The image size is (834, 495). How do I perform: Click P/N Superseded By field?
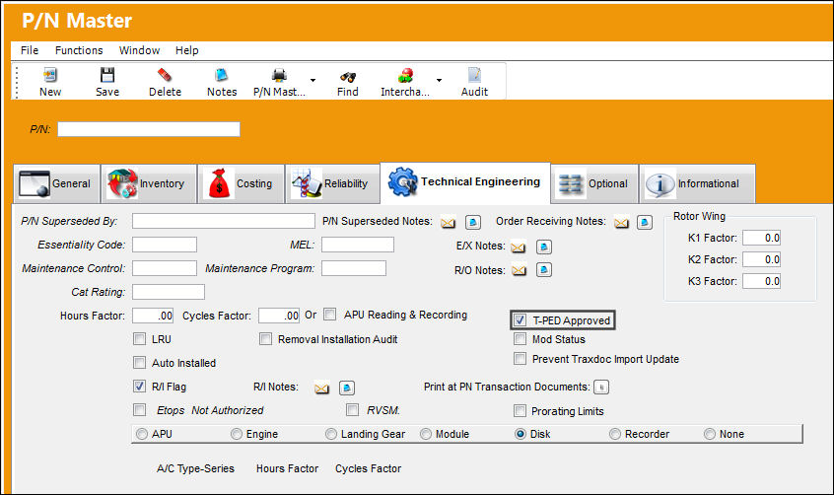(224, 221)
